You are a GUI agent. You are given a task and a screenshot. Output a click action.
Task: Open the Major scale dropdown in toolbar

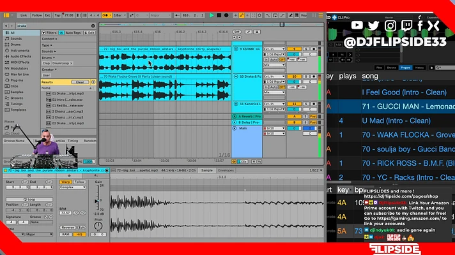pyautogui.click(x=160, y=15)
